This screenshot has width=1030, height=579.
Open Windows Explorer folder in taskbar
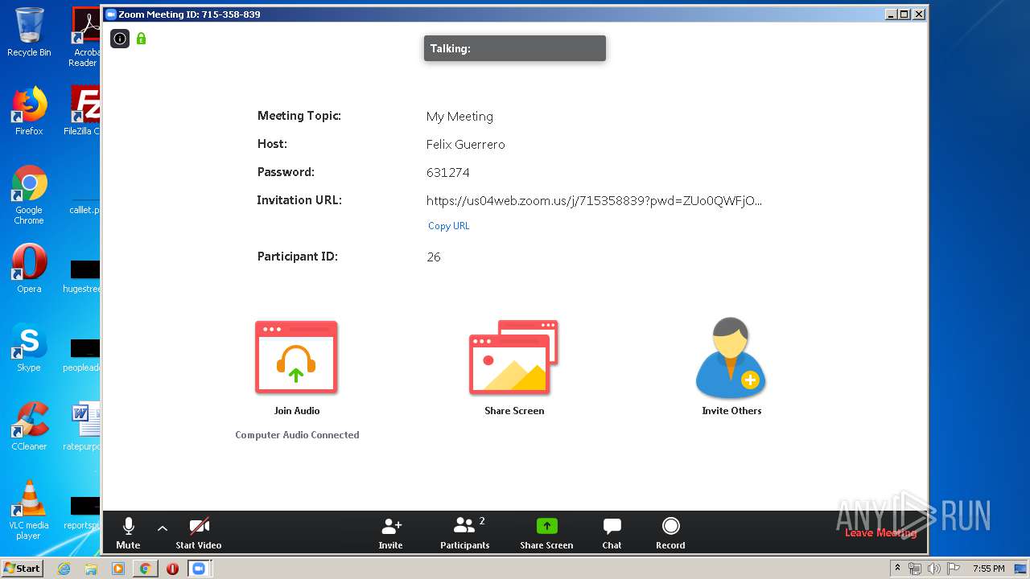91,569
